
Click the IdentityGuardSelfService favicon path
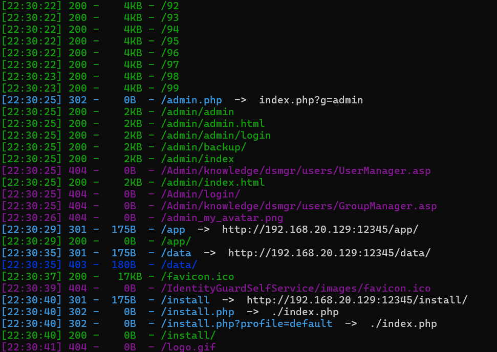296,289
